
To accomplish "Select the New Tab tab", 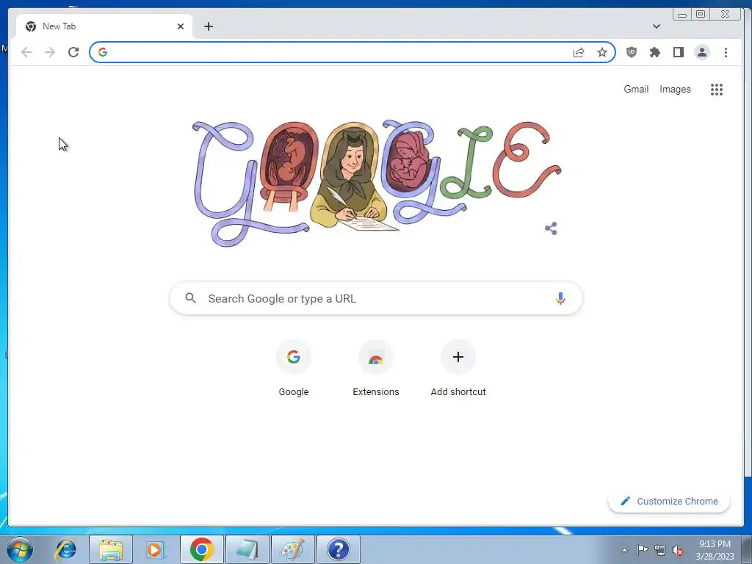I will [x=104, y=26].
